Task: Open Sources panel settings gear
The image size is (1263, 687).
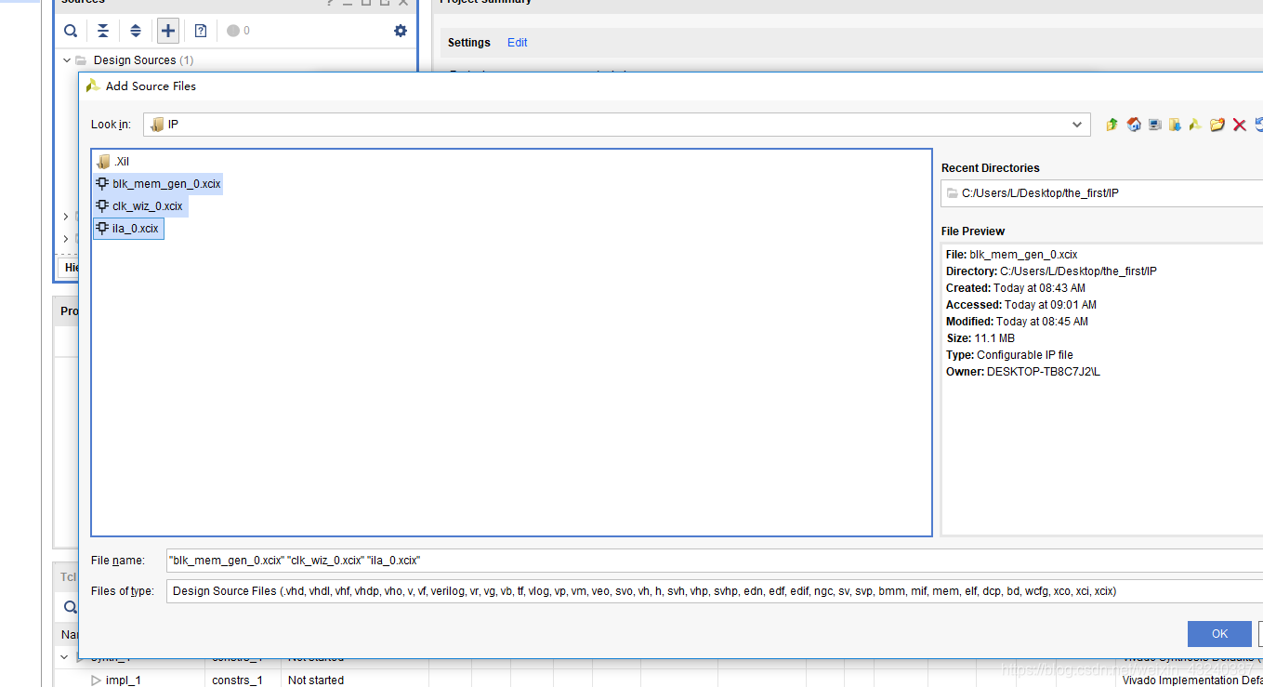Action: [401, 31]
